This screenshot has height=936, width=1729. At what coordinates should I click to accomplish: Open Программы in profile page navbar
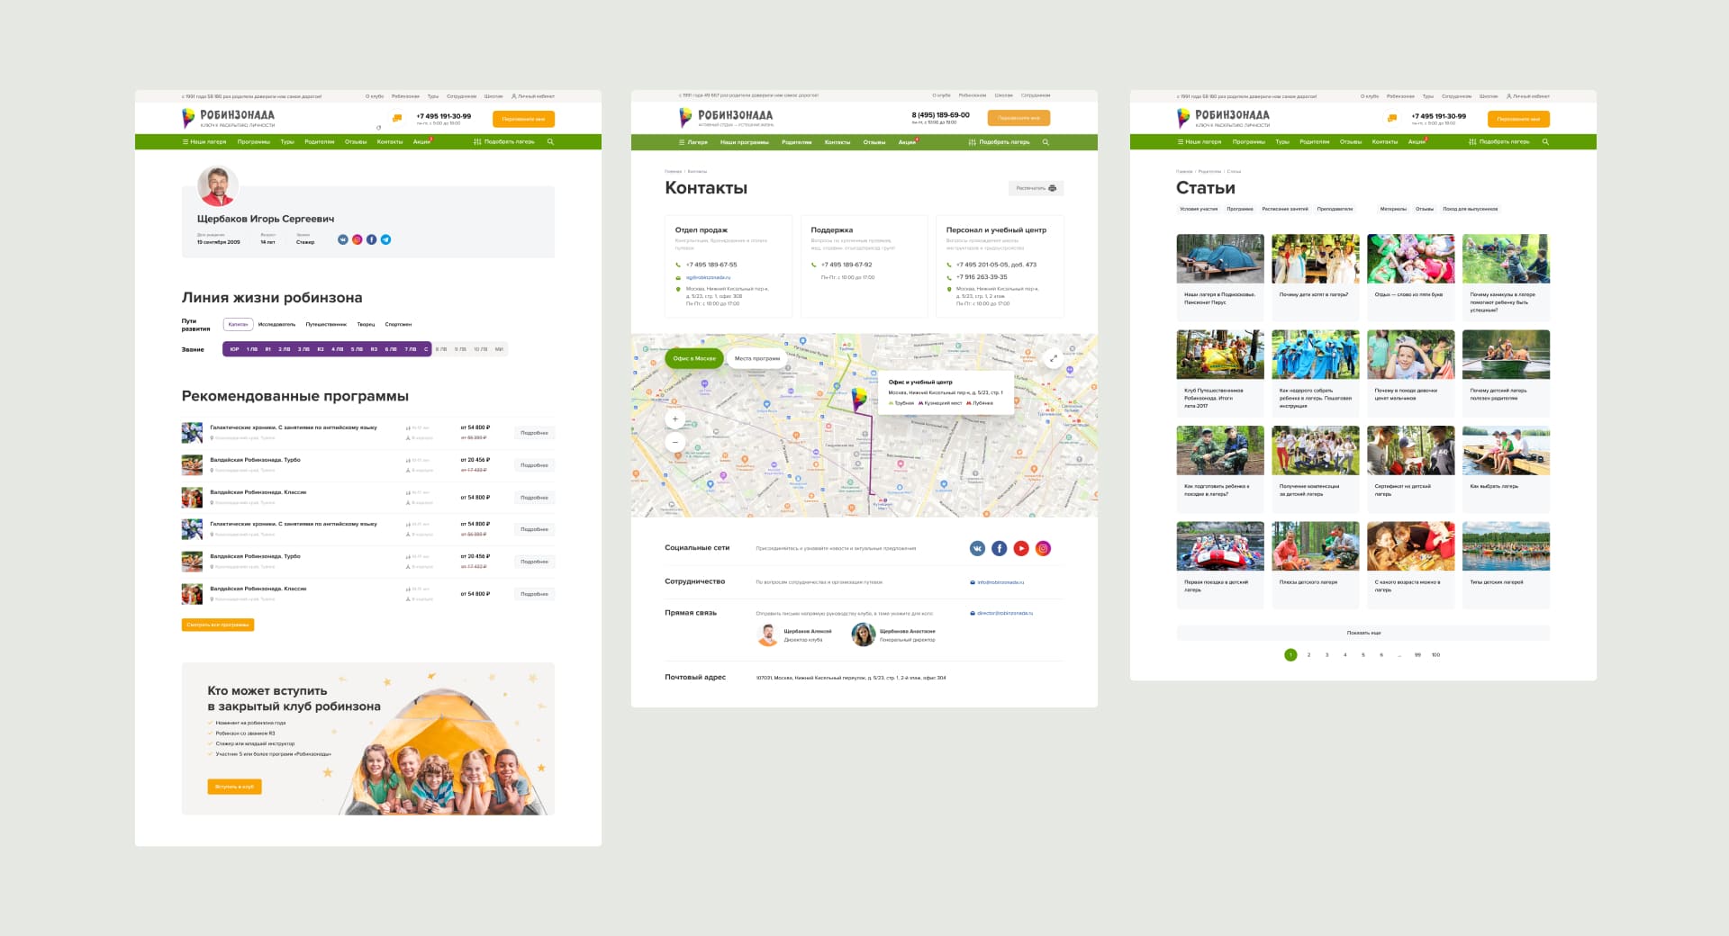pos(254,141)
